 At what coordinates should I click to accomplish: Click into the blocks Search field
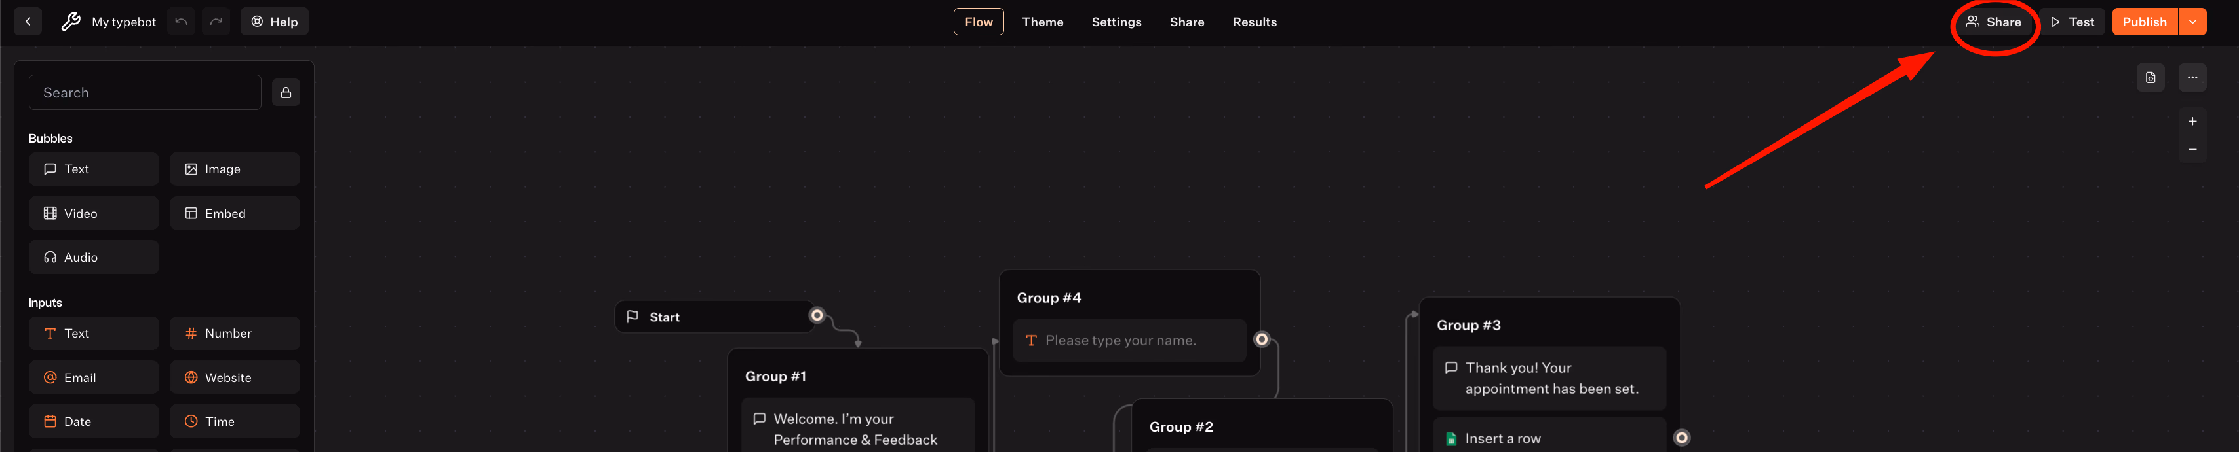(x=145, y=93)
